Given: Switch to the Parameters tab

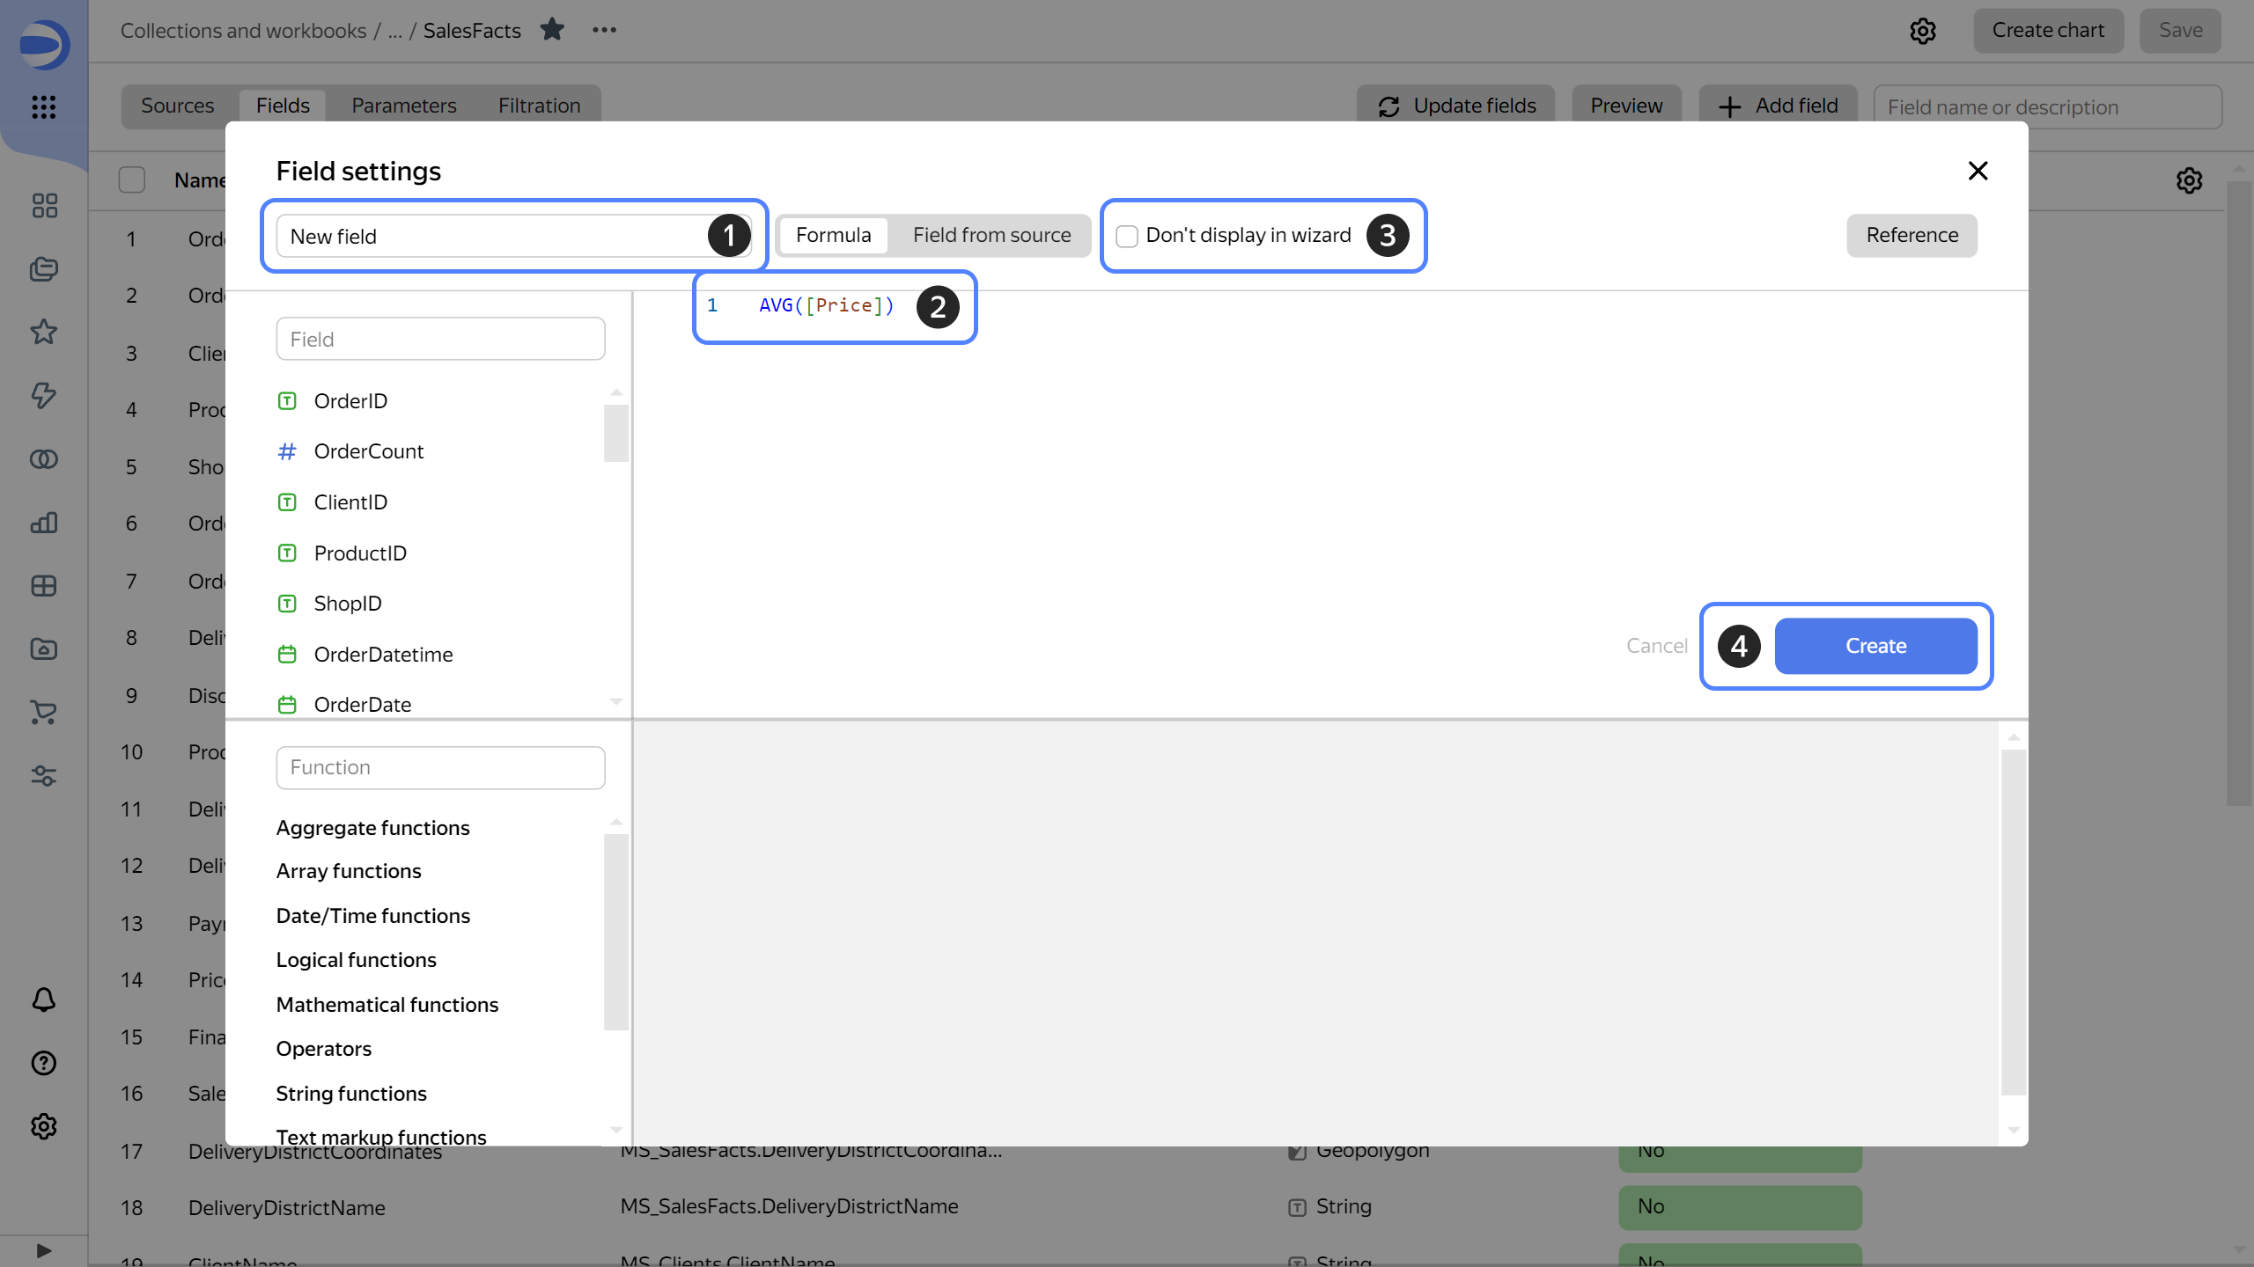Looking at the screenshot, I should point(403,105).
